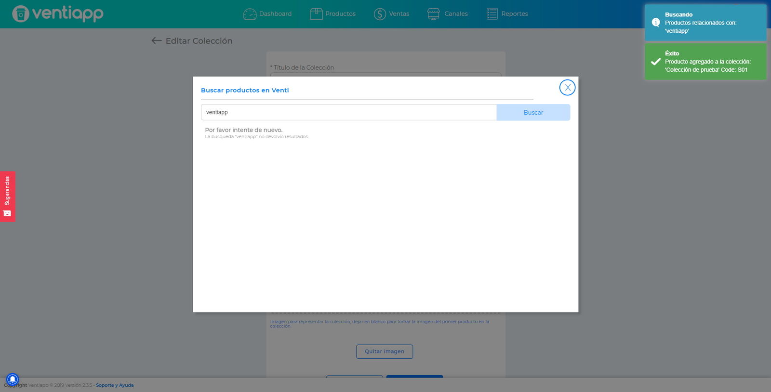Viewport: 771px width, 392px height.
Task: Click the Quitar imagen button
Action: coord(385,352)
